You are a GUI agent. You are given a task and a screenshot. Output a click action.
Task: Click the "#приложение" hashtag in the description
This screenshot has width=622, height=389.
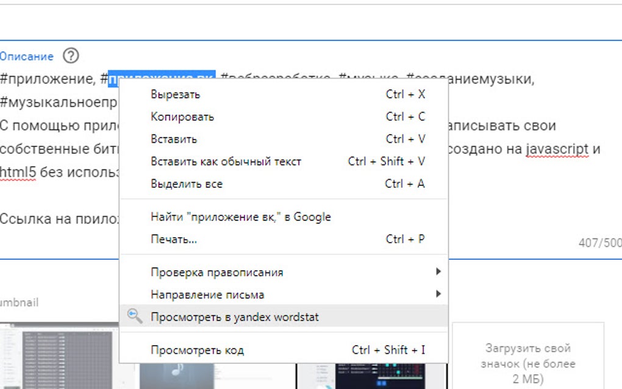coord(45,77)
